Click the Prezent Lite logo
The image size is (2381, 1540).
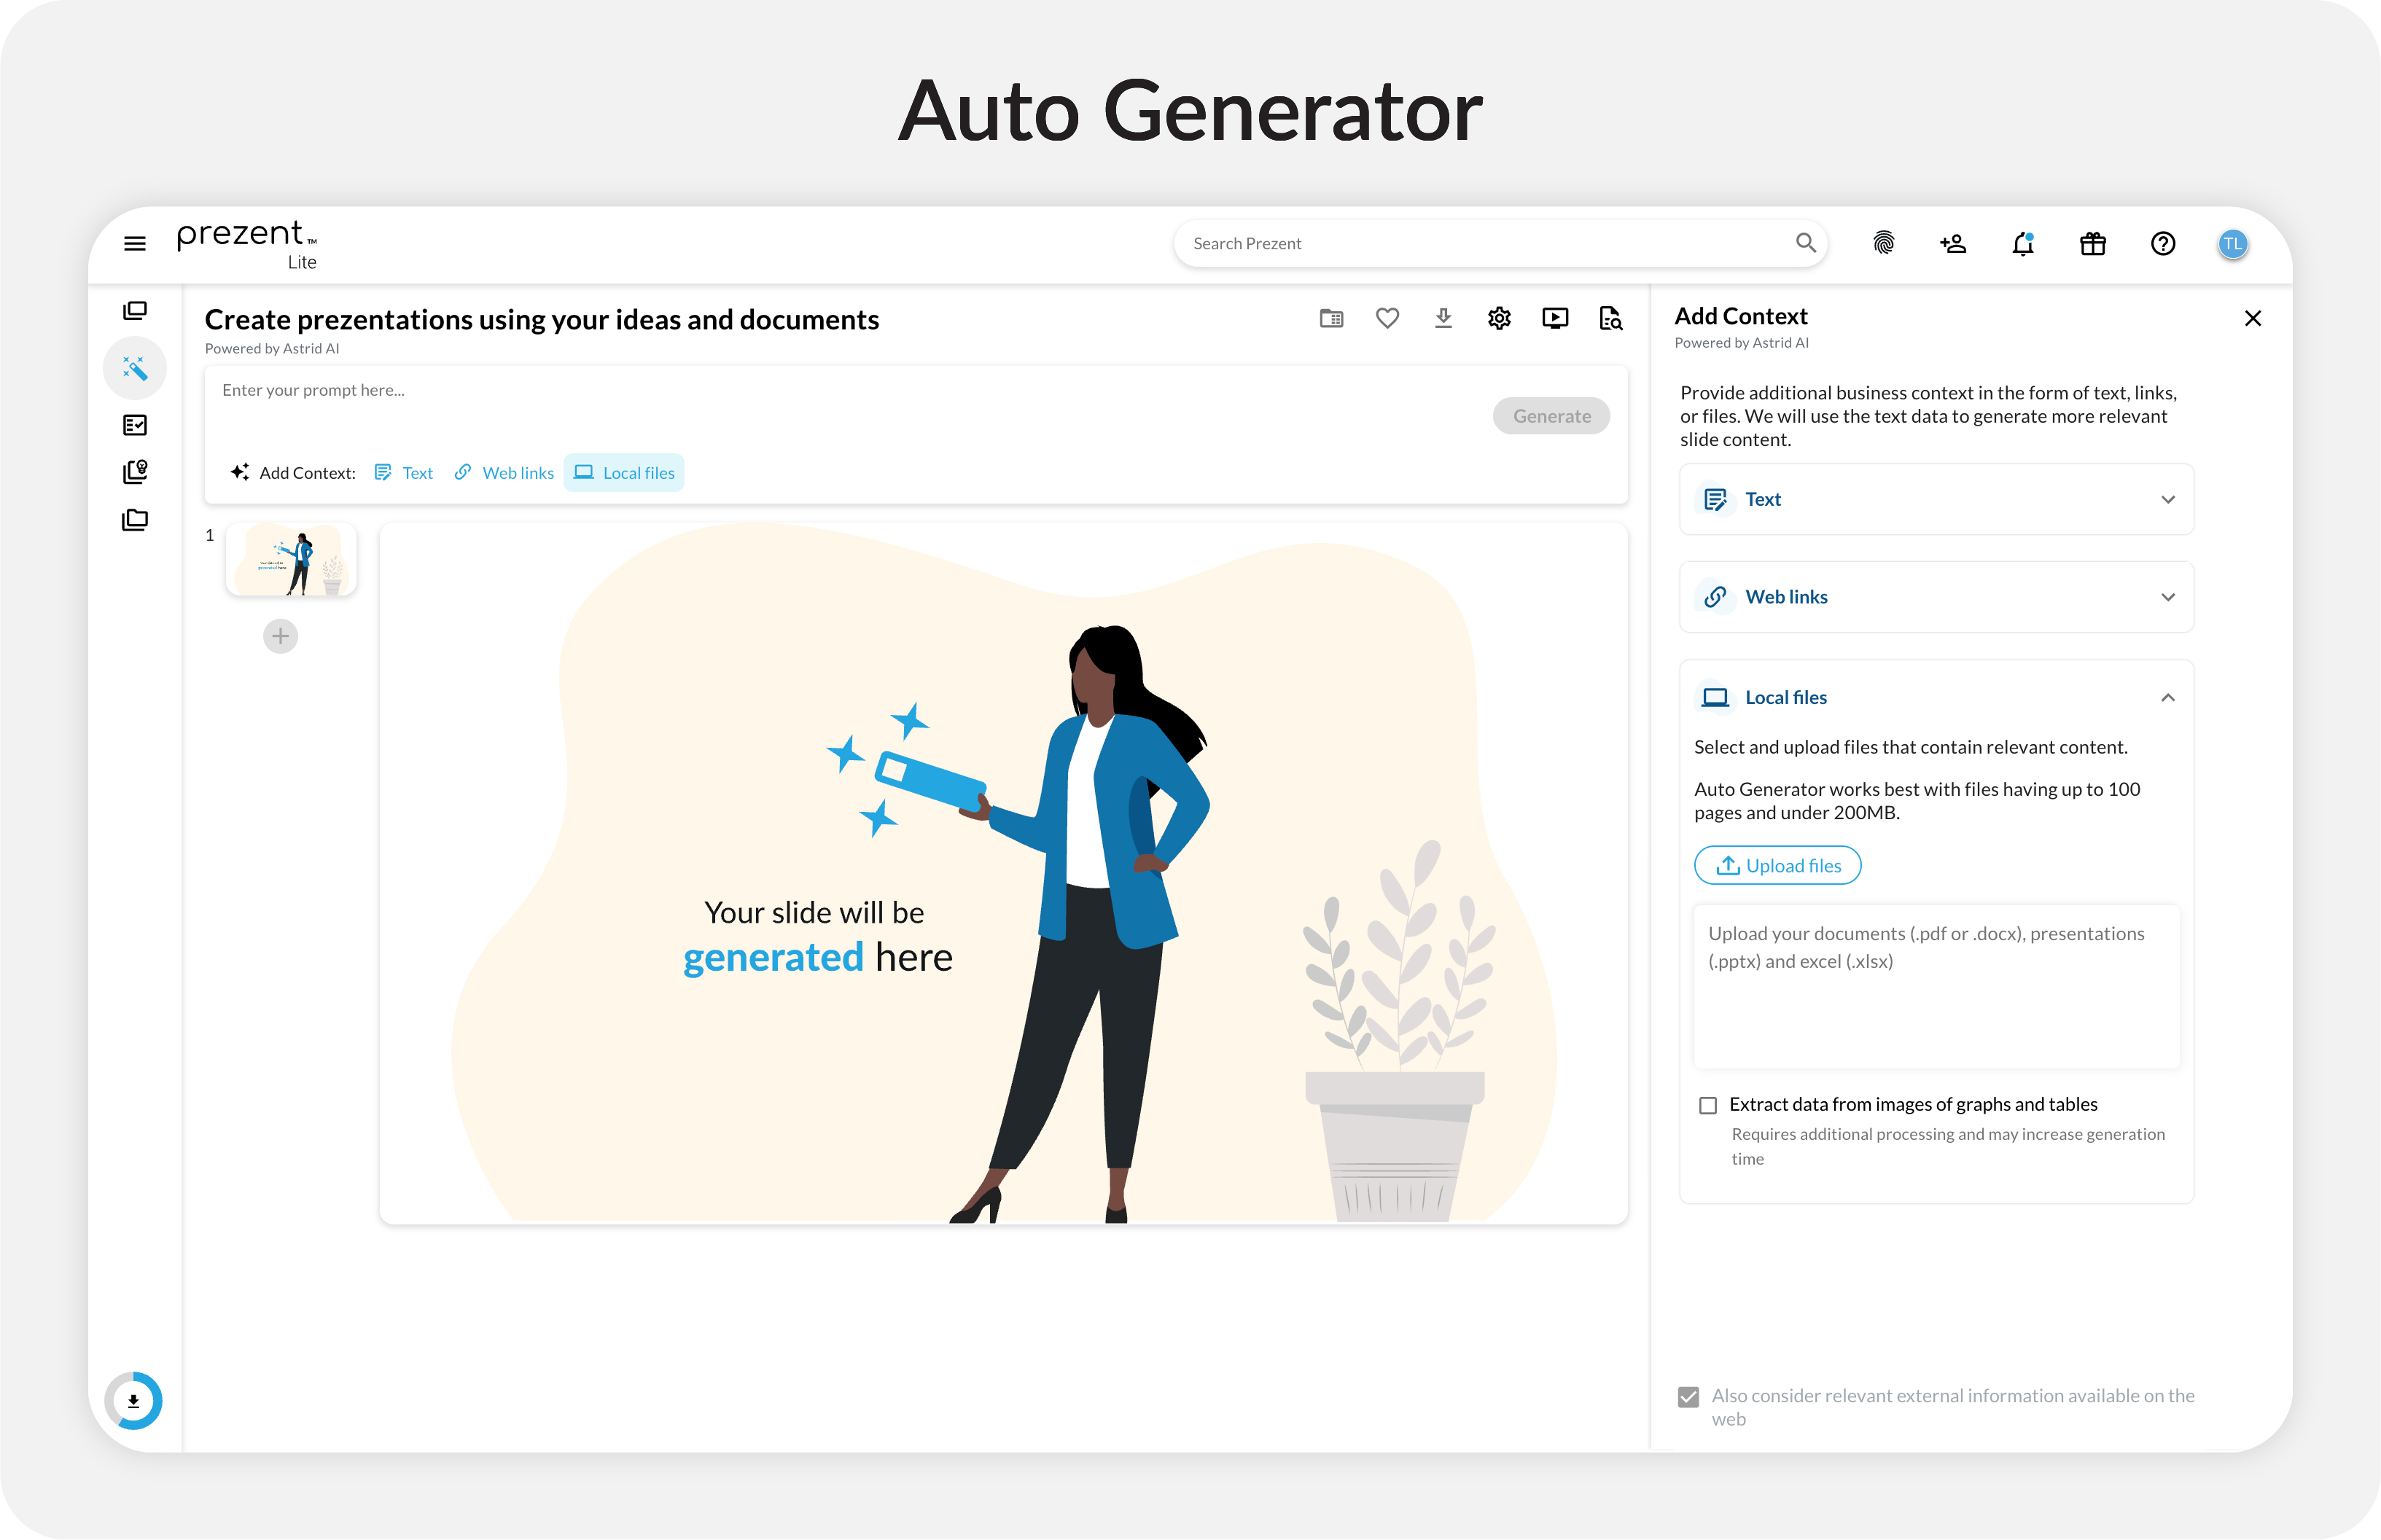click(x=247, y=244)
